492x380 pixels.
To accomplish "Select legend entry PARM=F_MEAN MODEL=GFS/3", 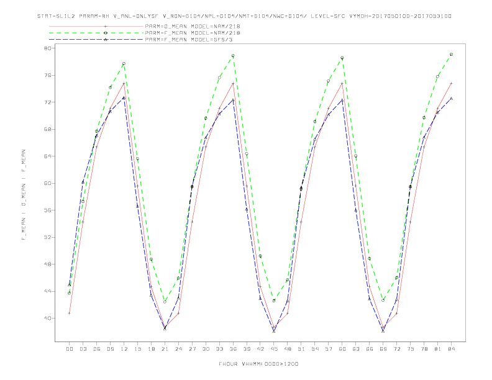I will pos(189,40).
